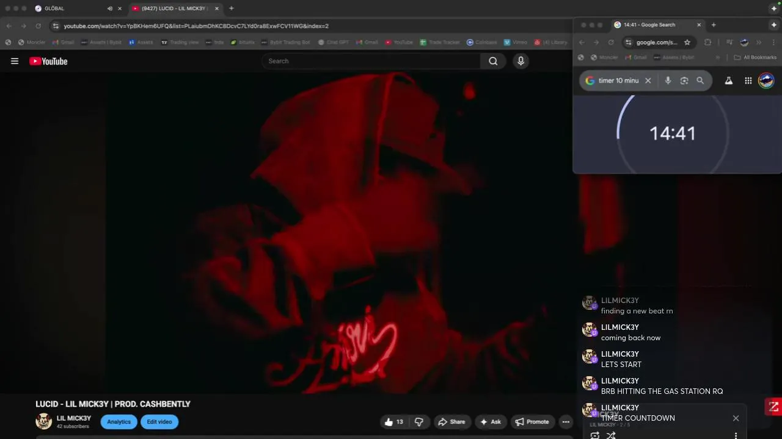The height and width of the screenshot is (439, 782).
Task: Select the LUCID - LIL MICK3Y tab
Action: 174,9
